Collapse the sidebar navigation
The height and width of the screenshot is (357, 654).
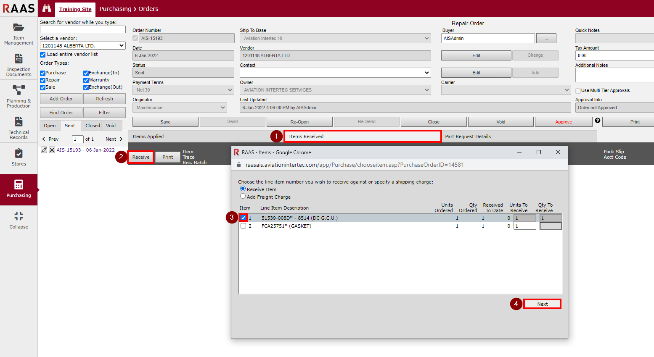tap(19, 221)
